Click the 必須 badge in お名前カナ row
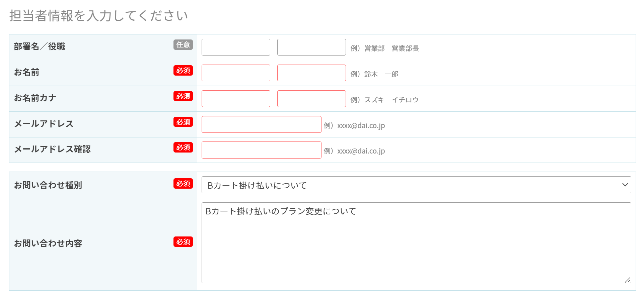The width and height of the screenshot is (643, 295). coord(183,96)
